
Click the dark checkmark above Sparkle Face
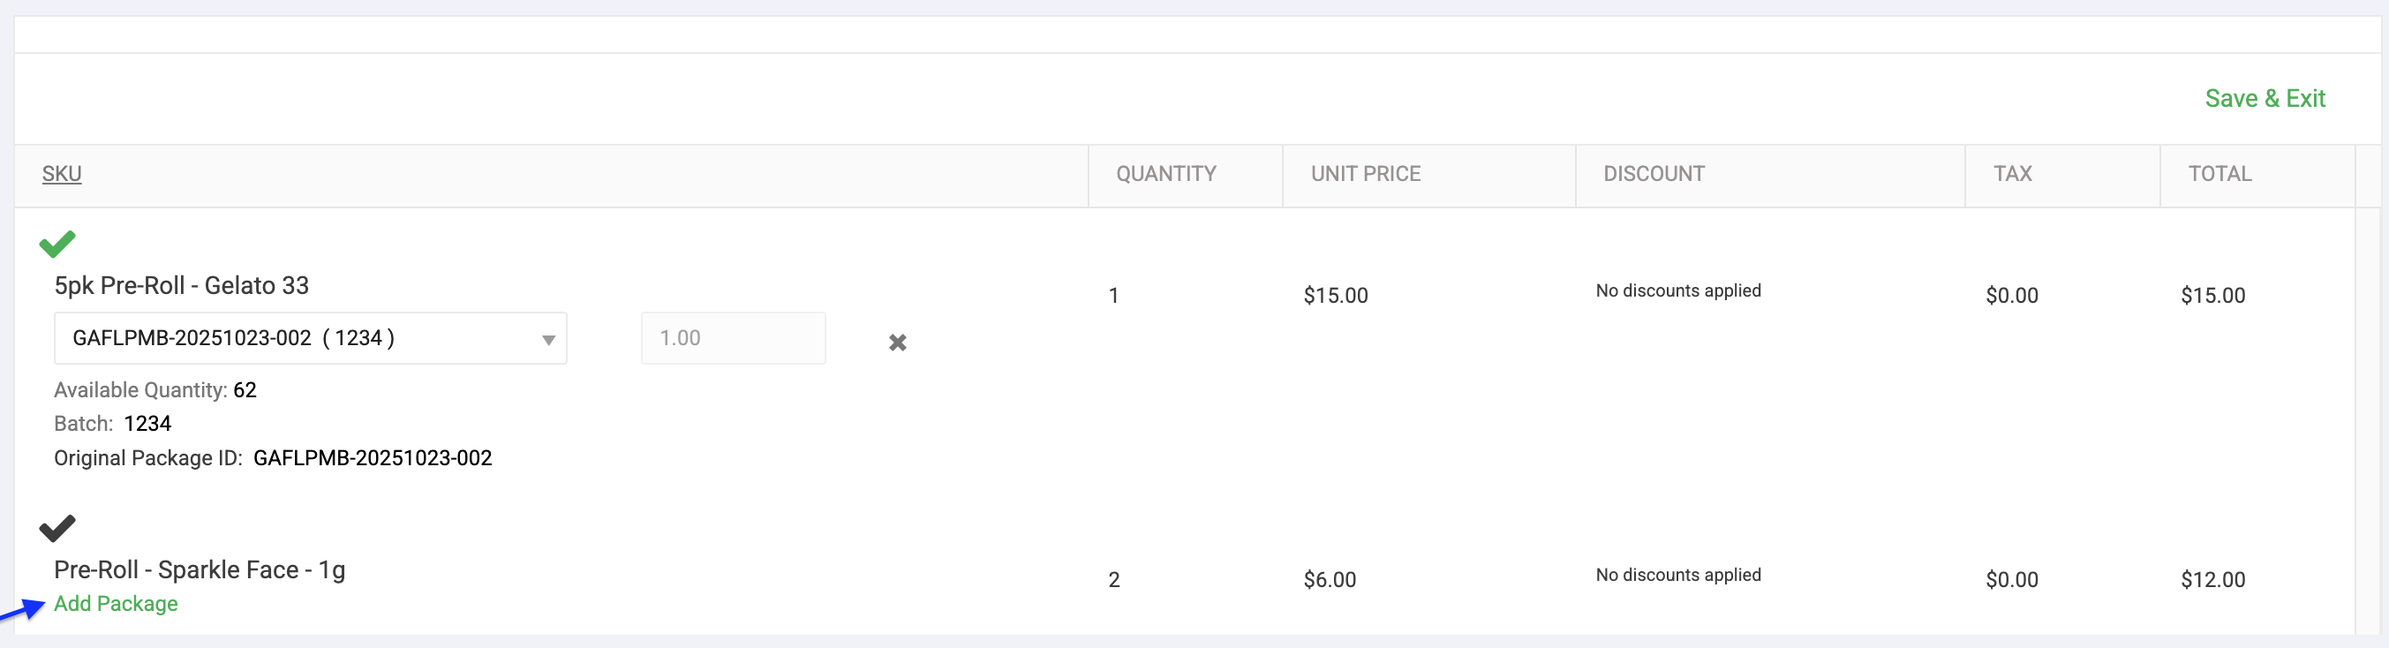click(x=57, y=529)
